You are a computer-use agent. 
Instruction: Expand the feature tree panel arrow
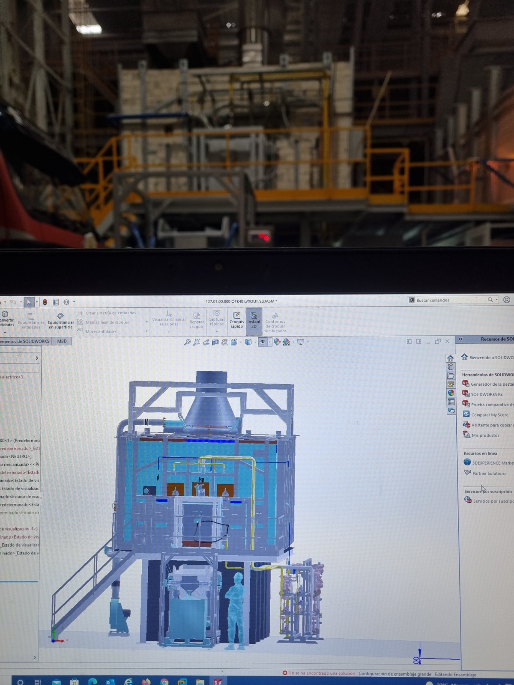point(37,358)
